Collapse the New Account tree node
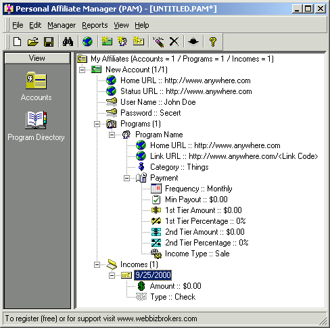The image size is (330, 328). 82,70
